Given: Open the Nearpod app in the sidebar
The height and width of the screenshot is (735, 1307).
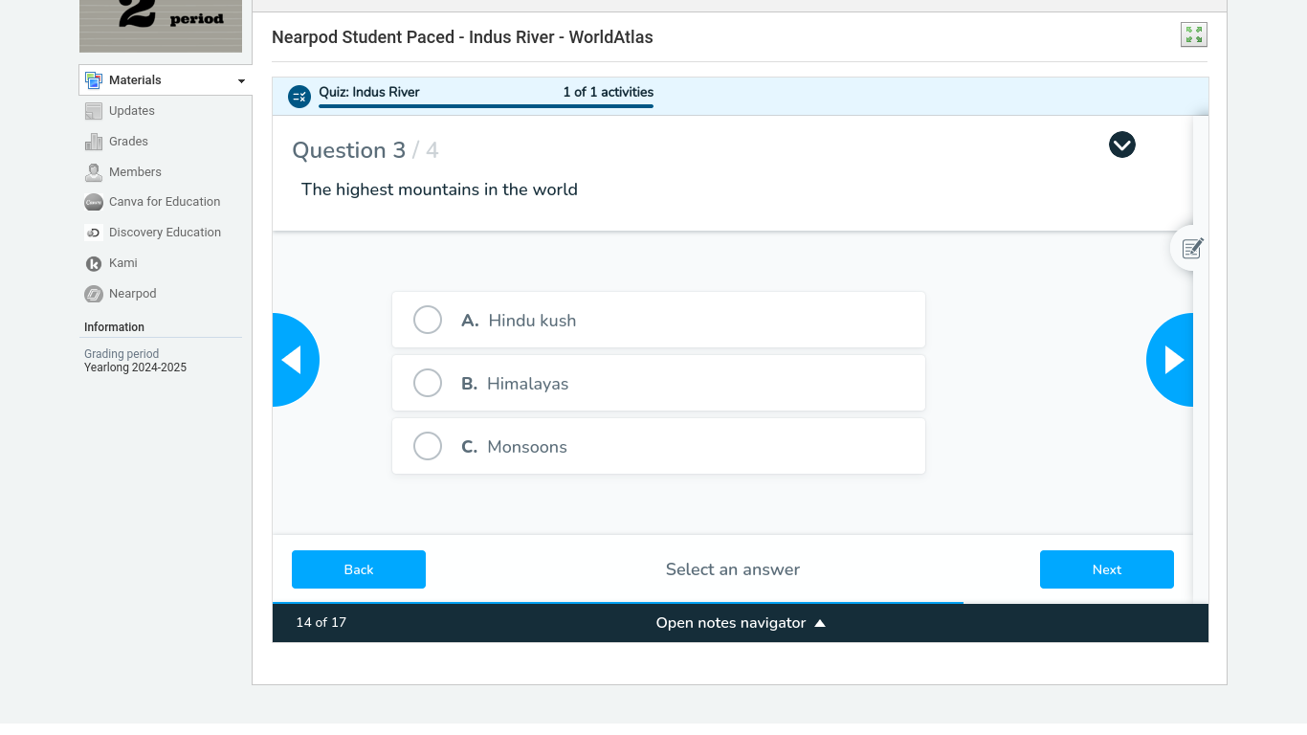Looking at the screenshot, I should [132, 293].
